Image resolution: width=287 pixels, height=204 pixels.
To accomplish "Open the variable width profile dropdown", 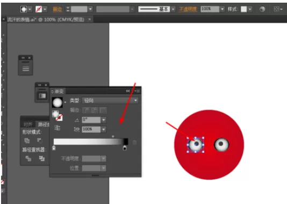I will click(132, 9).
